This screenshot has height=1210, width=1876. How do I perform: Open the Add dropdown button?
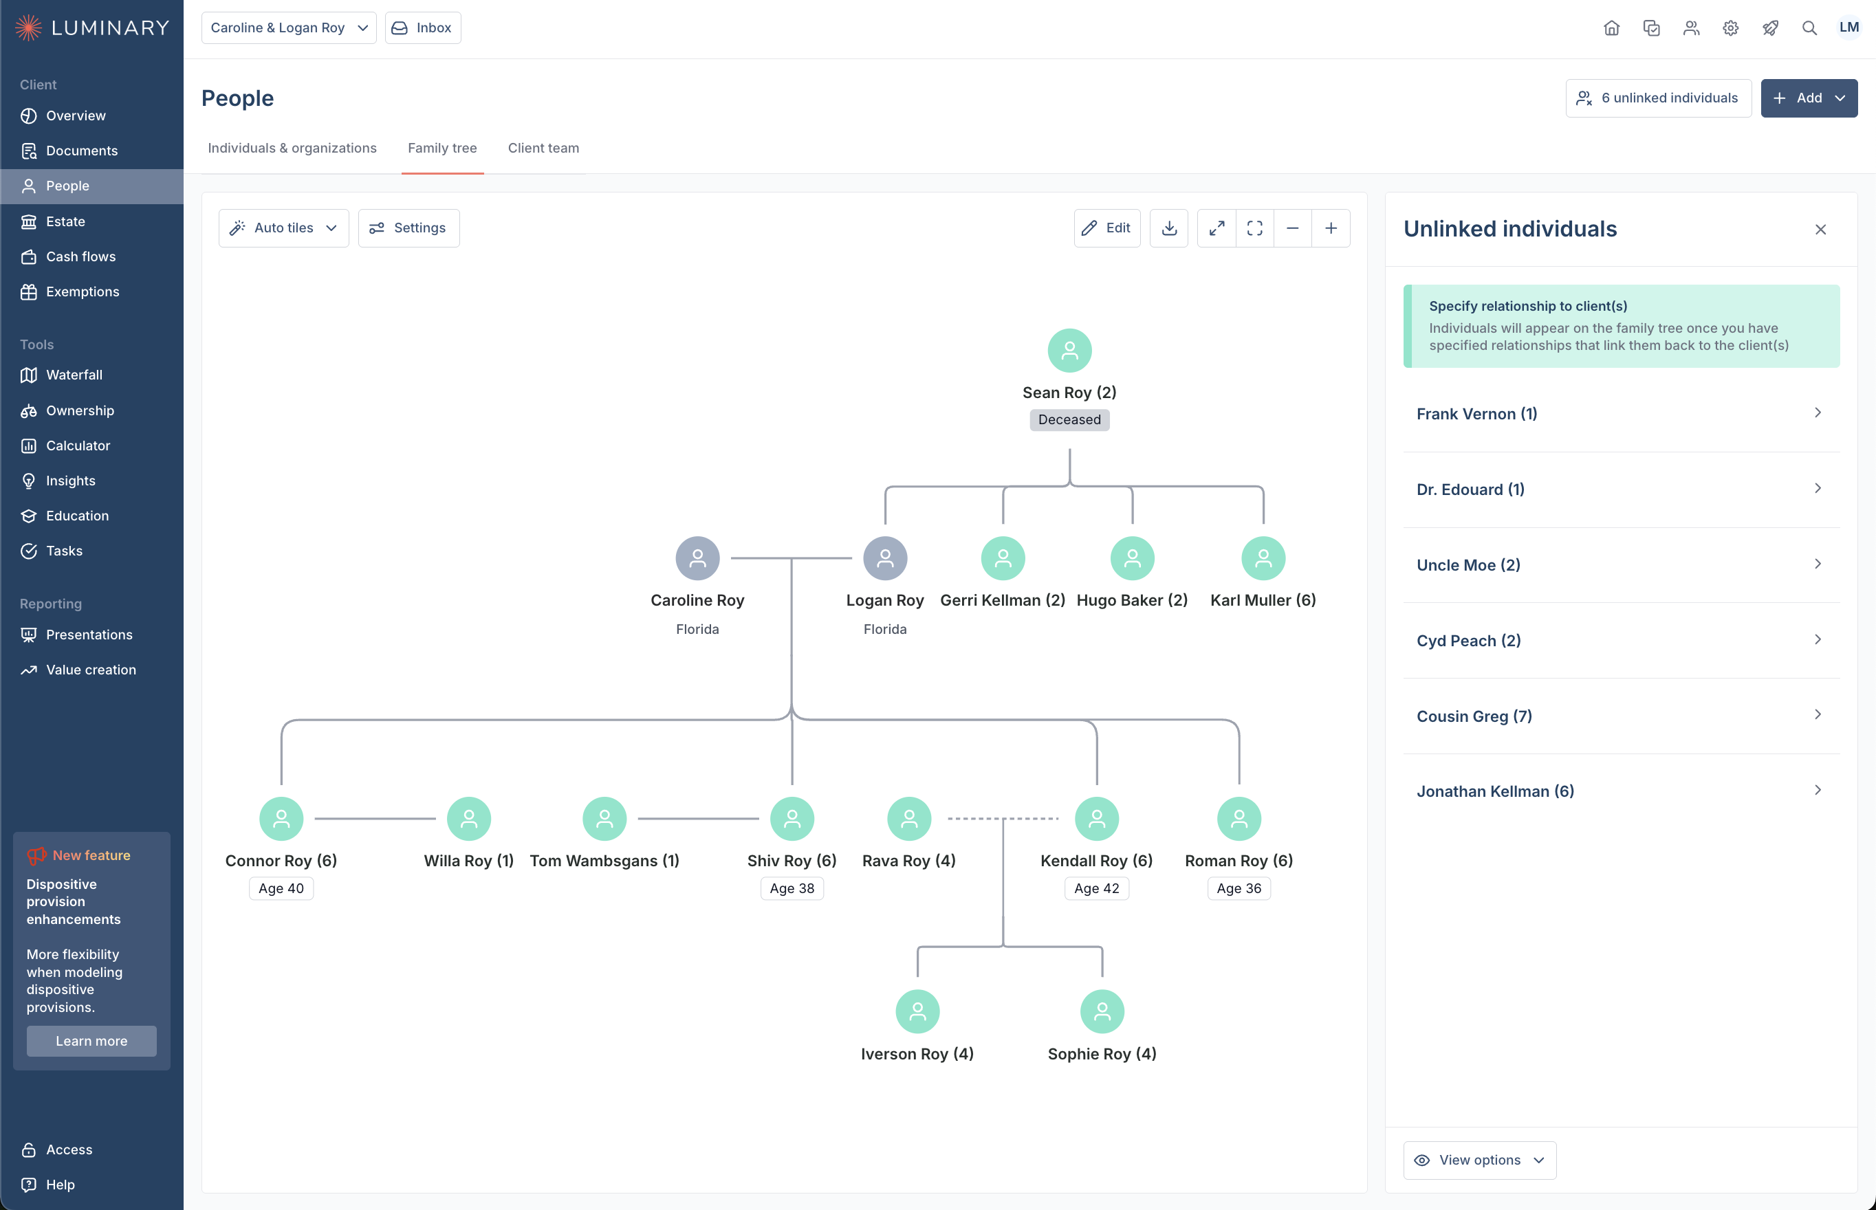pos(1809,98)
